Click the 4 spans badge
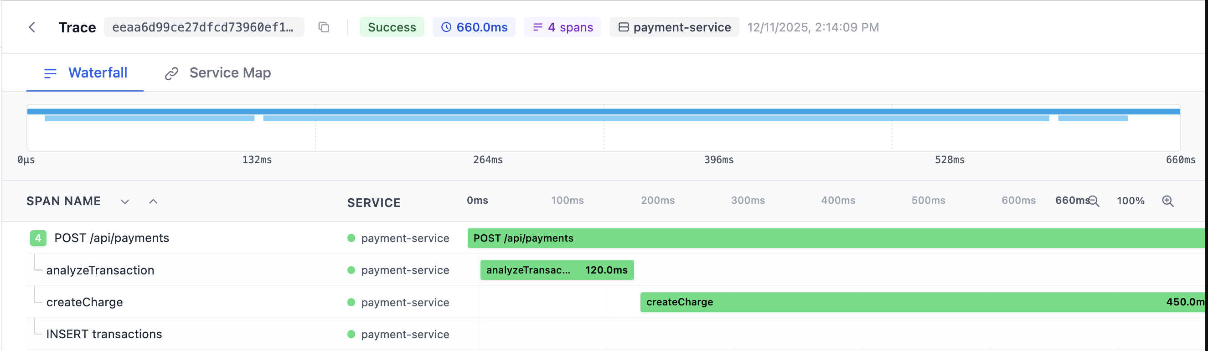 point(563,27)
